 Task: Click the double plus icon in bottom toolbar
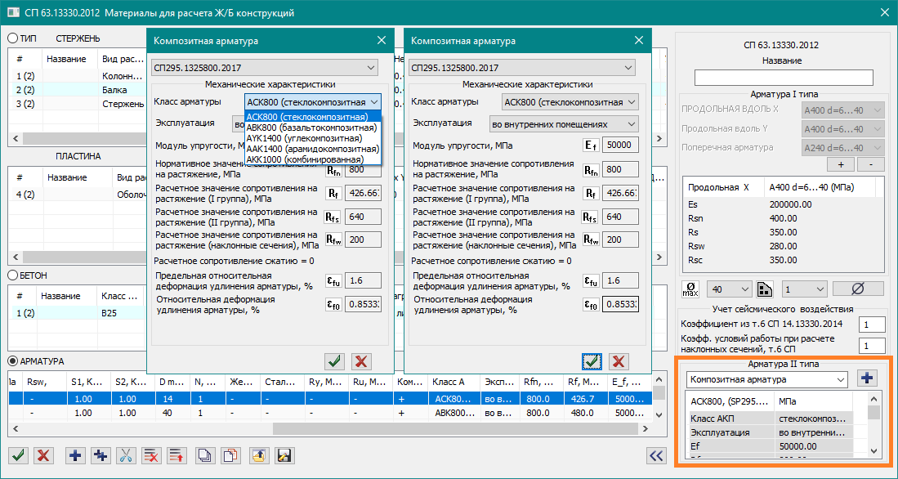tap(101, 455)
